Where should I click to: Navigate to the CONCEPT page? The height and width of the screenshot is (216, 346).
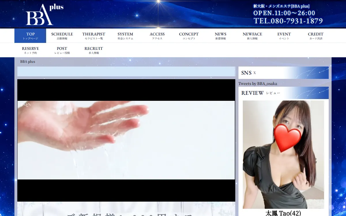click(x=189, y=36)
